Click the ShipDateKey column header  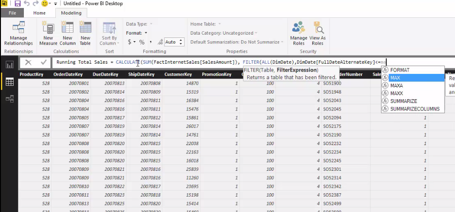tap(141, 74)
